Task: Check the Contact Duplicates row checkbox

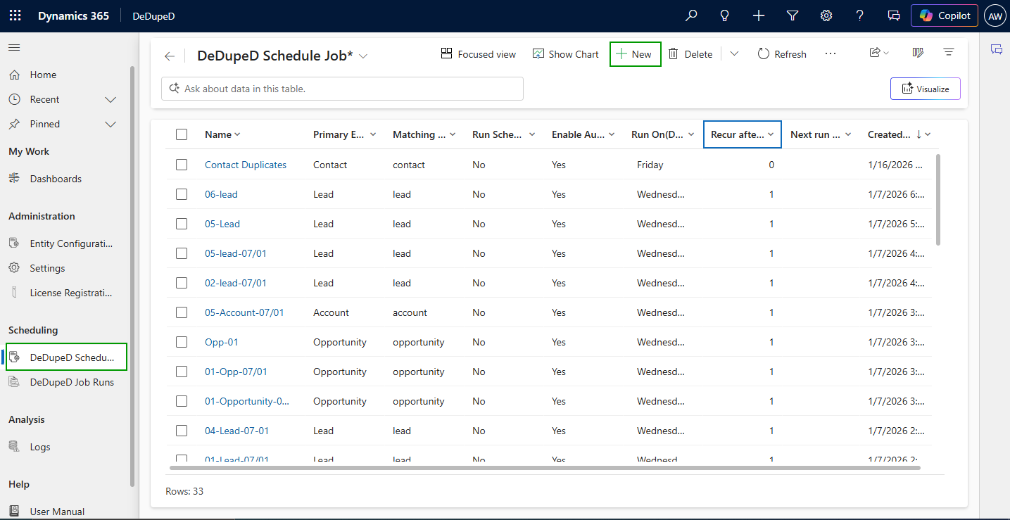Action: (x=182, y=165)
